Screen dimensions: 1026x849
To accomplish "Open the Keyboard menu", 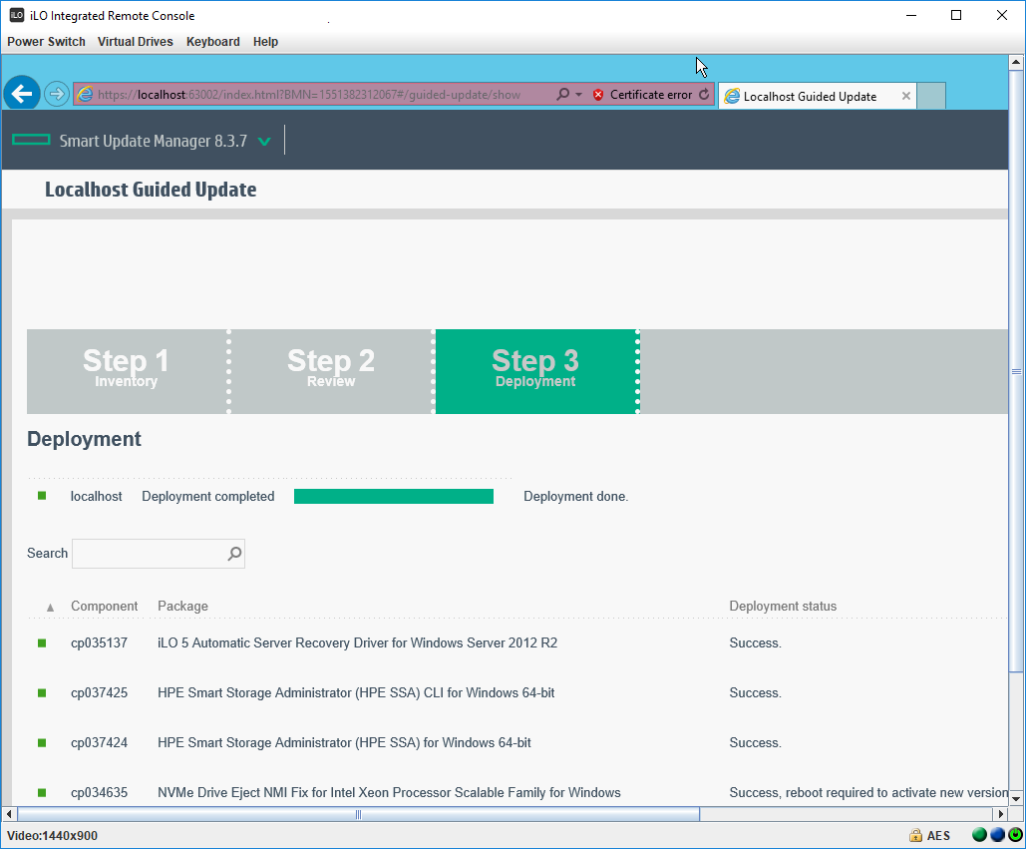I will [212, 42].
